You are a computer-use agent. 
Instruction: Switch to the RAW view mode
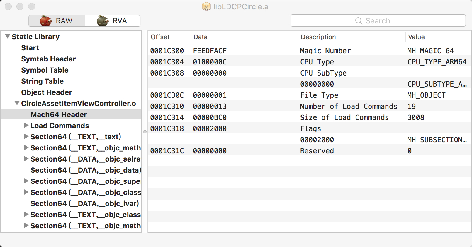57,21
